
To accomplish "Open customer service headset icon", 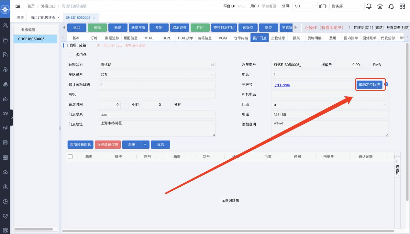I will [391, 6].
